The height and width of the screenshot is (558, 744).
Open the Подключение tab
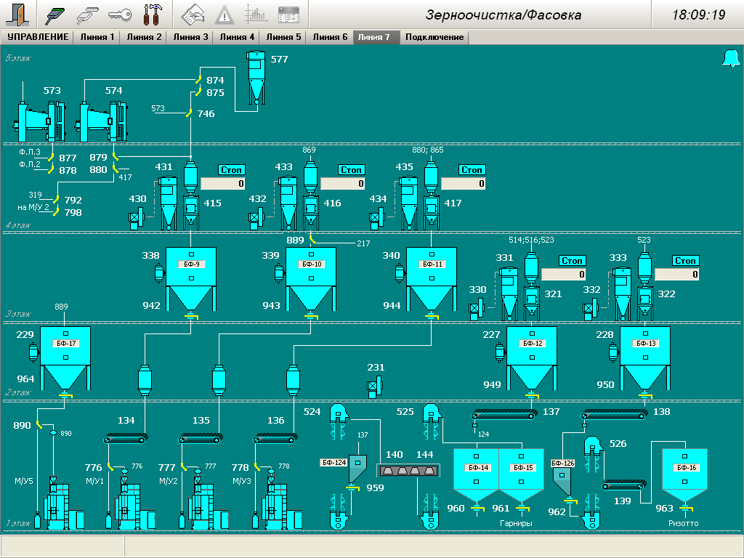(x=434, y=37)
